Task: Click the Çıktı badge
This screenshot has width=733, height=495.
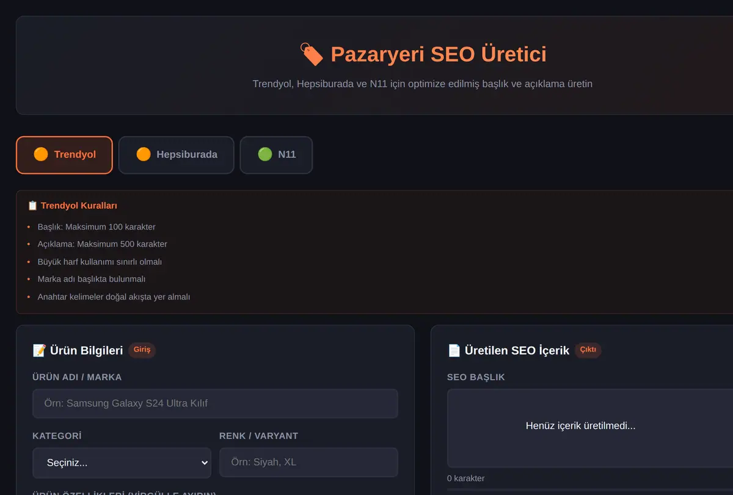Action: click(x=588, y=350)
